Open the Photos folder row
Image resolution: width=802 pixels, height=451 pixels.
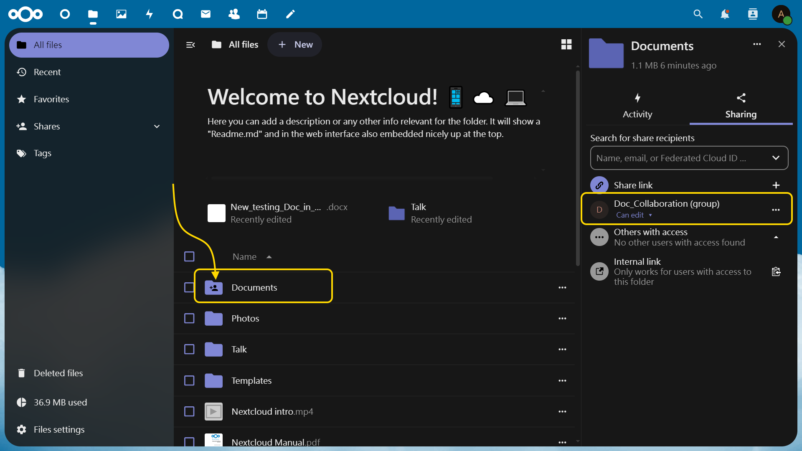pos(374,318)
